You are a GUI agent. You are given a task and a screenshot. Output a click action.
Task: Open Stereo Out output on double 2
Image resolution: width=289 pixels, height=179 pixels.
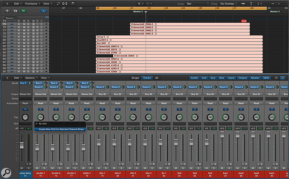coord(56,94)
